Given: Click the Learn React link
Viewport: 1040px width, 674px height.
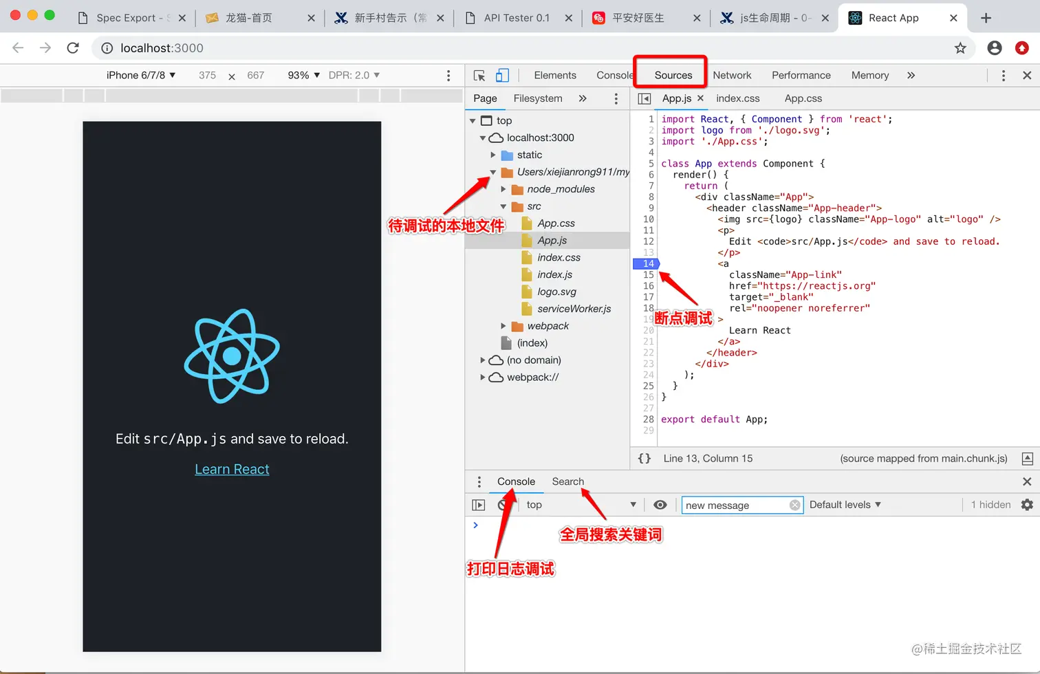Looking at the screenshot, I should [232, 469].
